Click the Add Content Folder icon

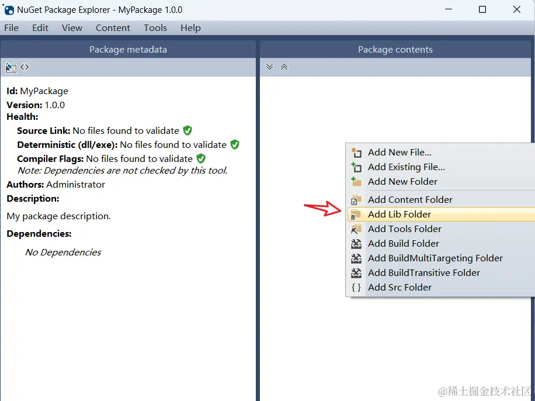[x=356, y=200]
